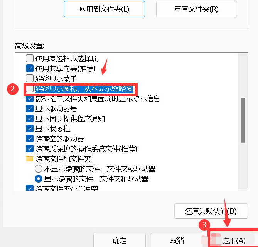This screenshot has height=247, width=258.
Task: Uncheck 隐藏受保护的操作系统文件(推荐)
Action: 30,149
